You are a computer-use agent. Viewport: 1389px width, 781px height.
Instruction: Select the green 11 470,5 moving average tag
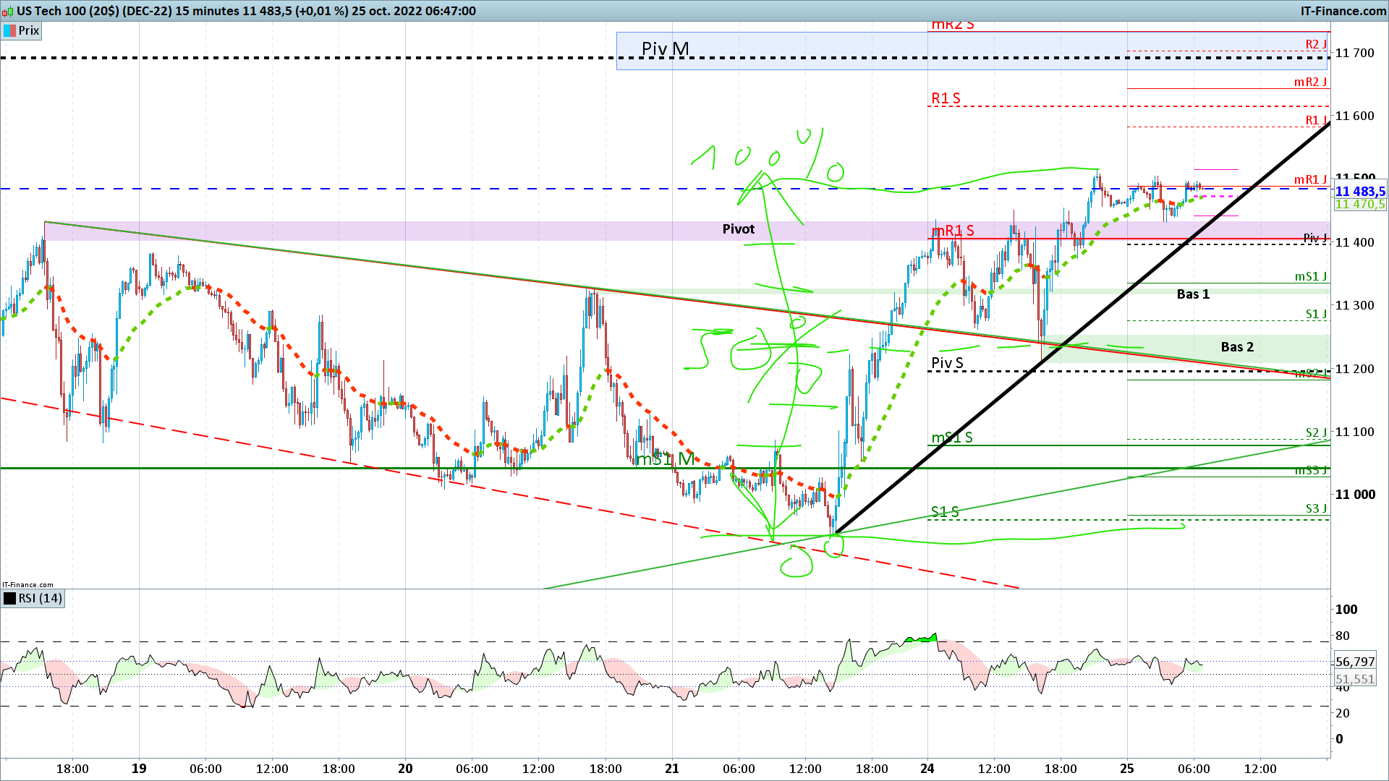(1359, 205)
